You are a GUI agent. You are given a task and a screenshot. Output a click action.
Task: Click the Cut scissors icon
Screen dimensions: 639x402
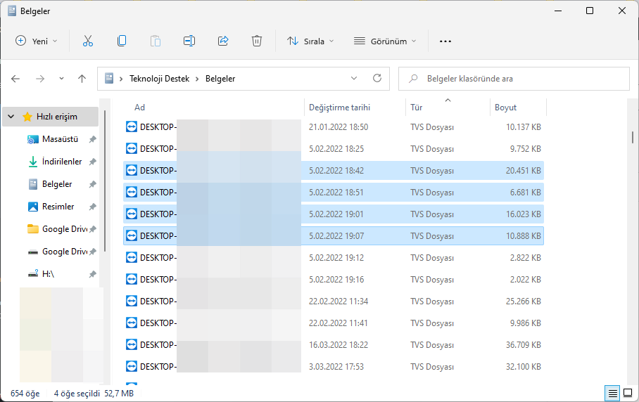[x=88, y=41]
